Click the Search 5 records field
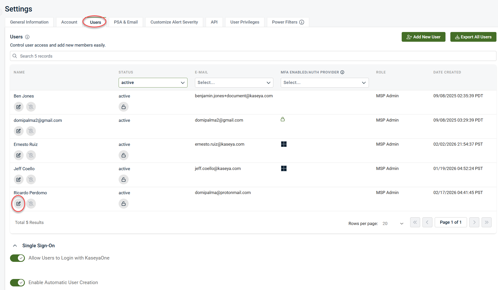This screenshot has height=290, width=498. pos(253,56)
